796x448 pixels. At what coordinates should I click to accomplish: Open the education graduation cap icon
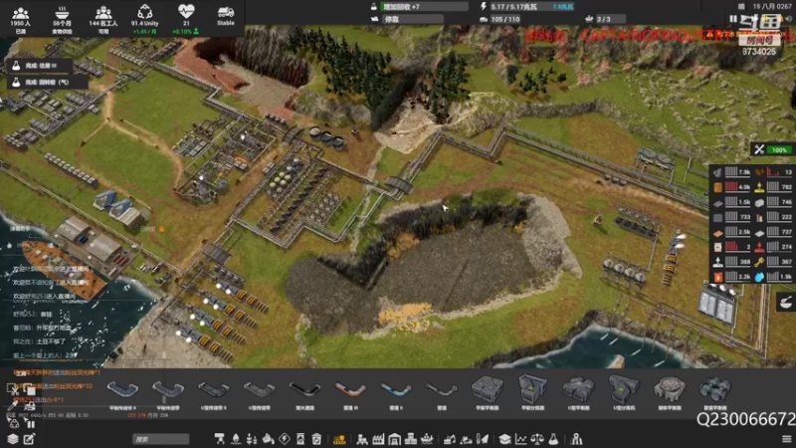point(504,439)
